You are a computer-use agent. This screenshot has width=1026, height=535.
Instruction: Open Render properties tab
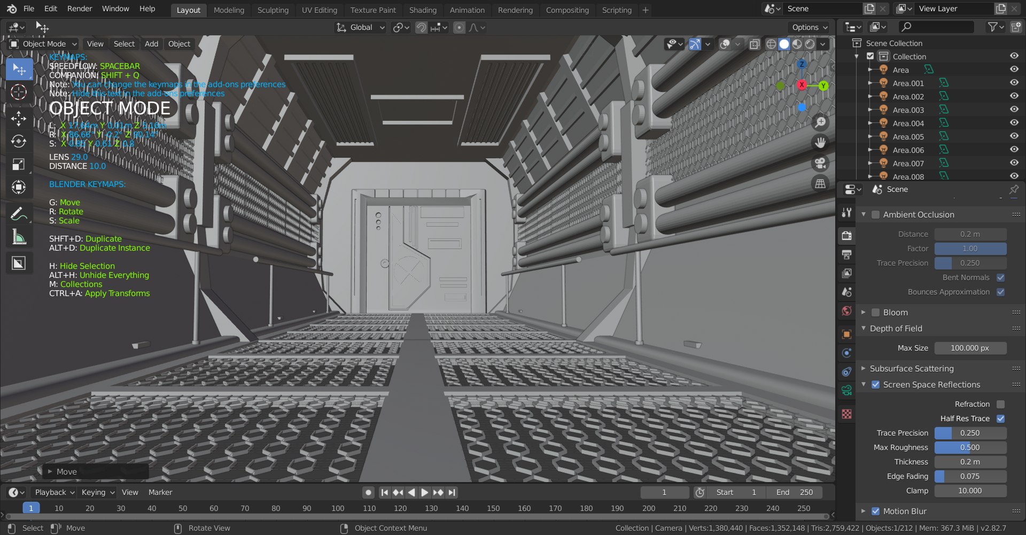click(846, 235)
